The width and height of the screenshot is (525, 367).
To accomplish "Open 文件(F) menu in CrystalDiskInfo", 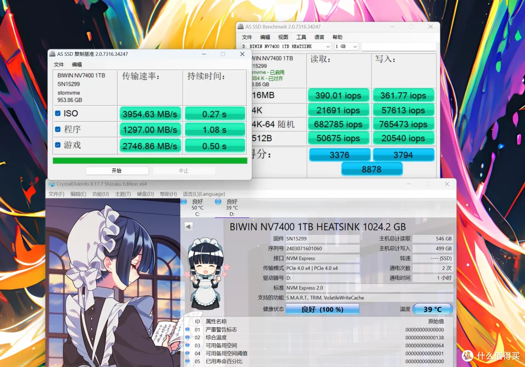I will tap(56, 194).
